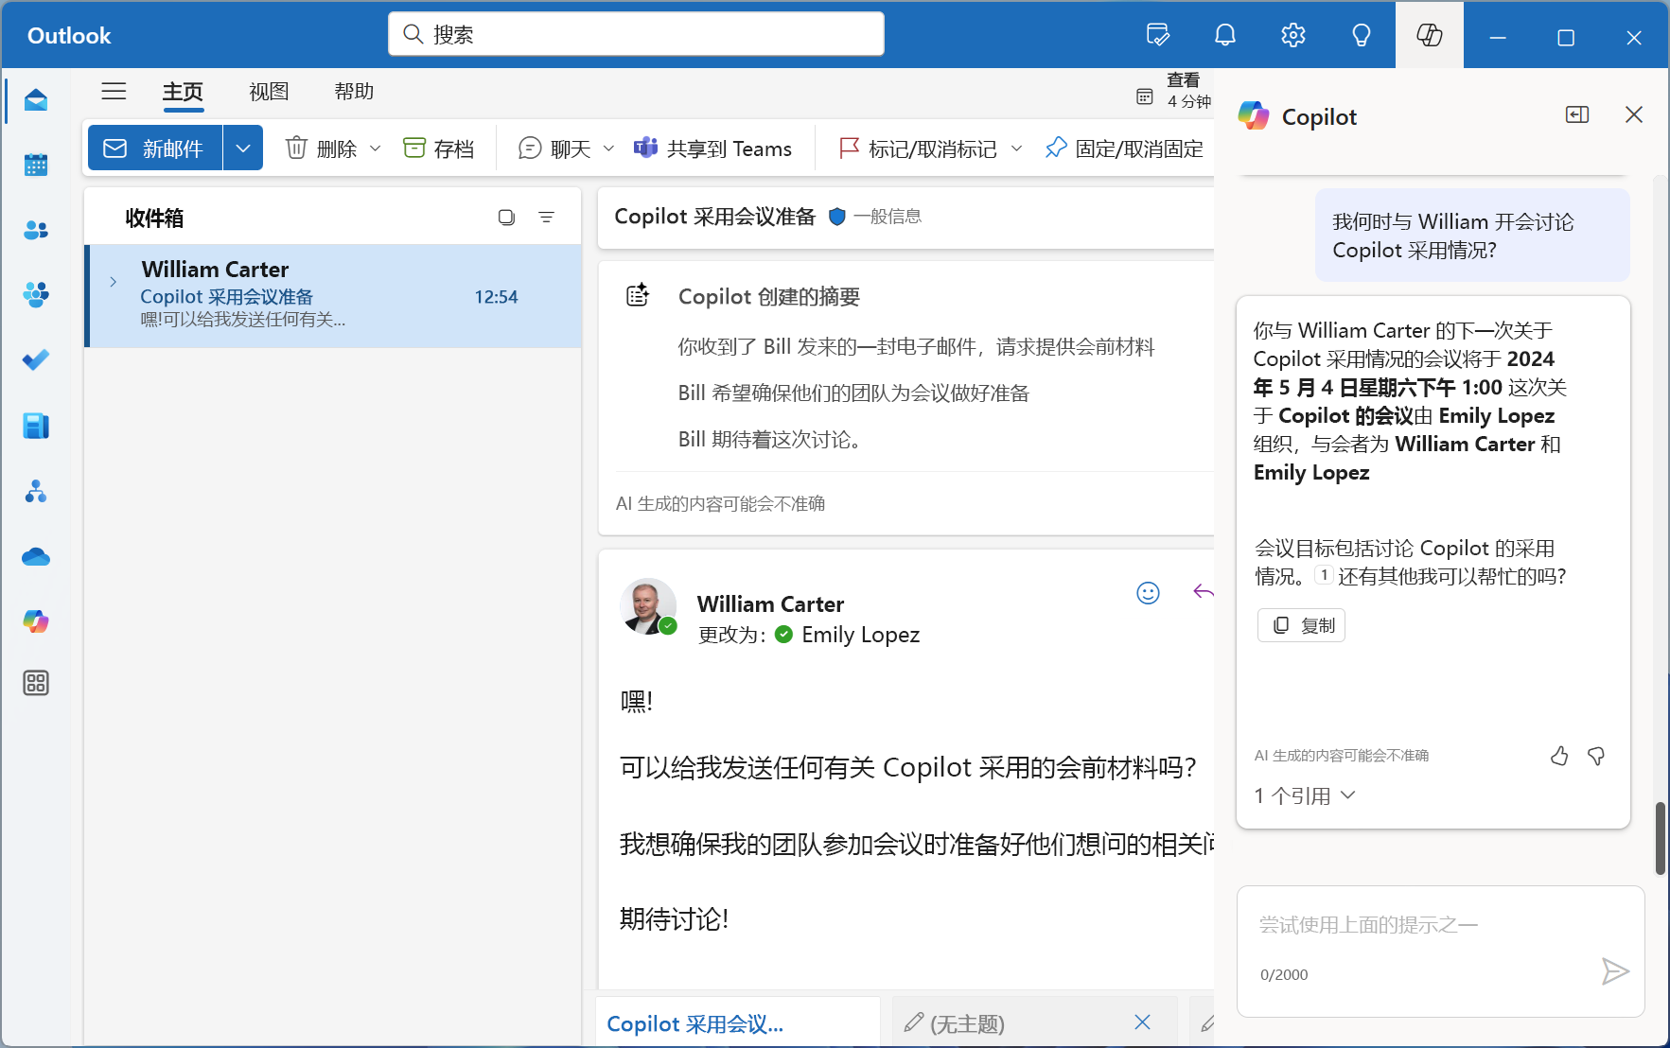Toggle the hamburger navigation pane button
This screenshot has width=1670, height=1048.
[x=114, y=91]
